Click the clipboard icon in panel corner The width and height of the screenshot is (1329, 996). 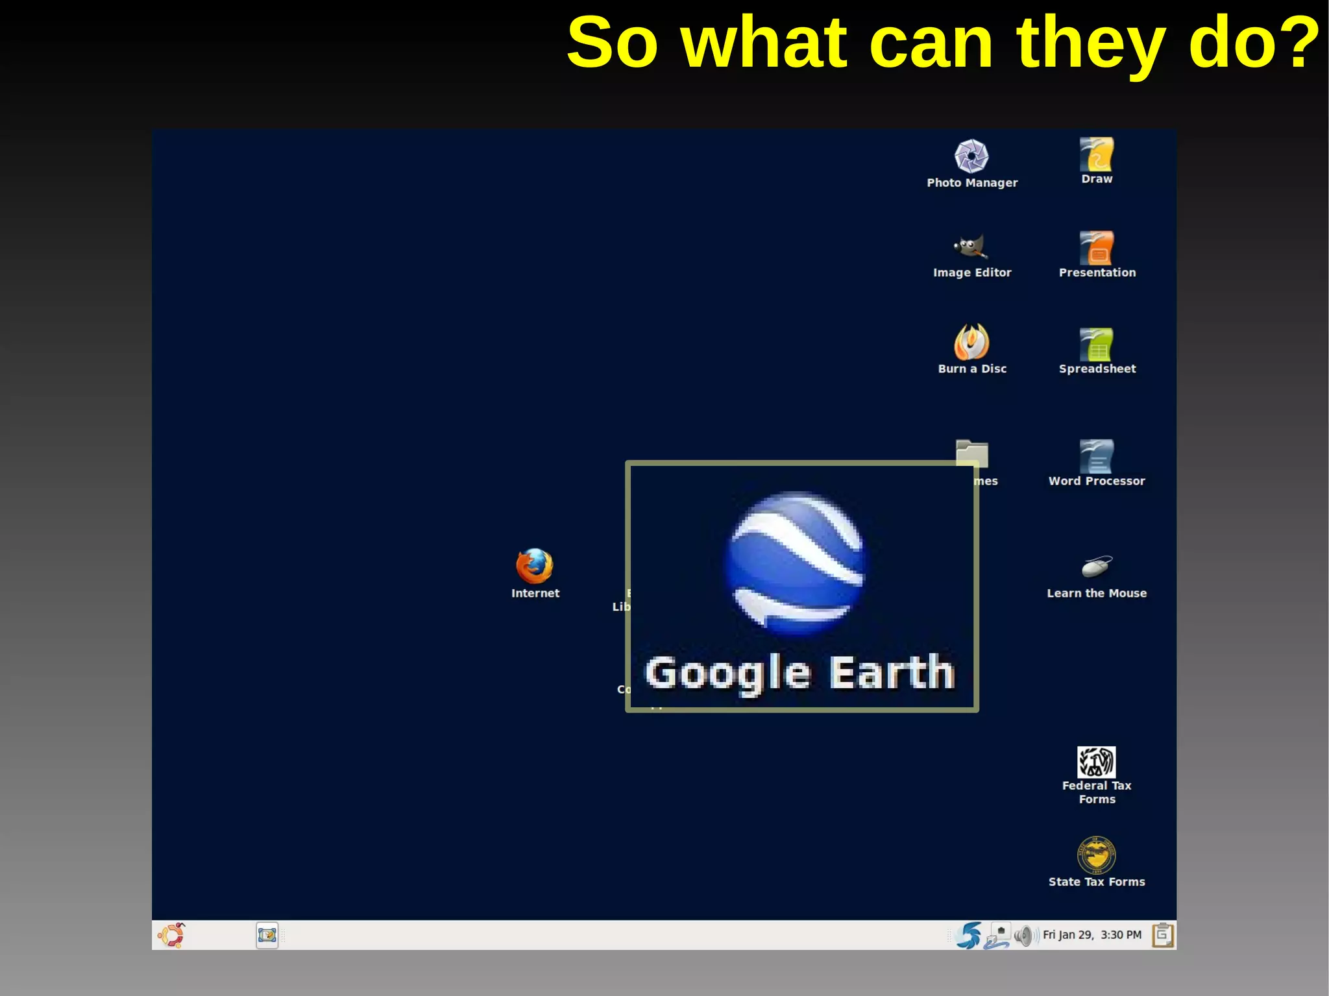1162,935
